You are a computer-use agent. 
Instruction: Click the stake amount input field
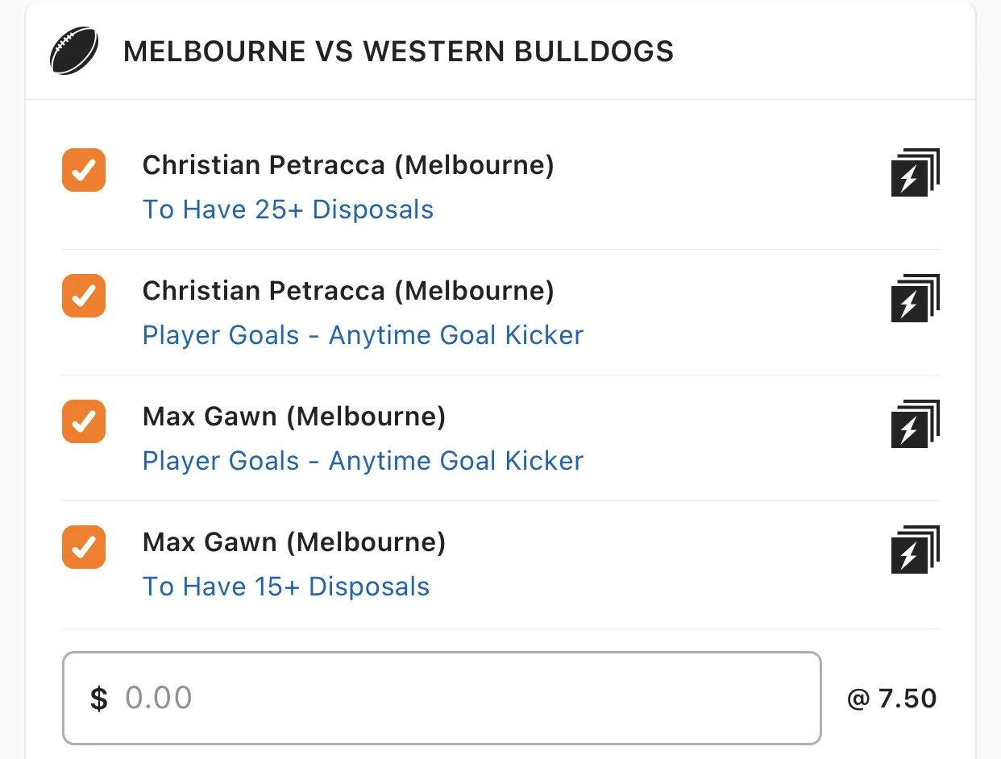pos(442,698)
